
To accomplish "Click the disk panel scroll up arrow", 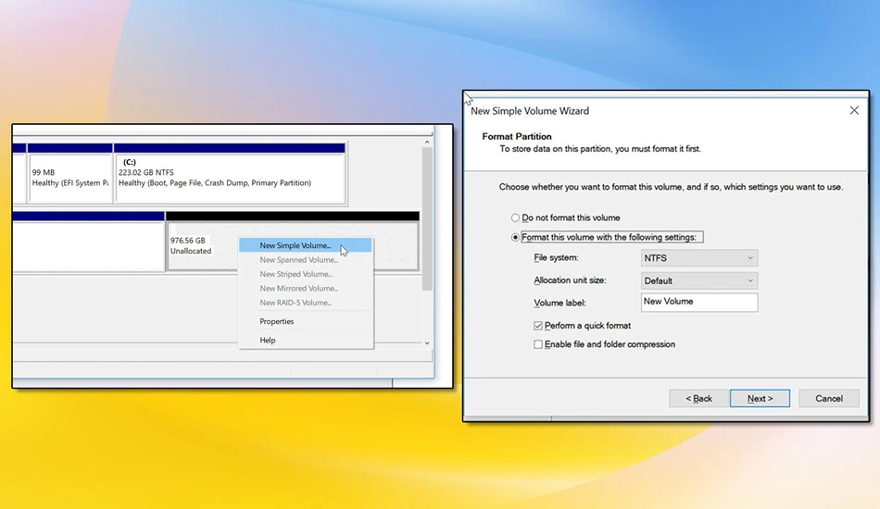I will tap(427, 143).
